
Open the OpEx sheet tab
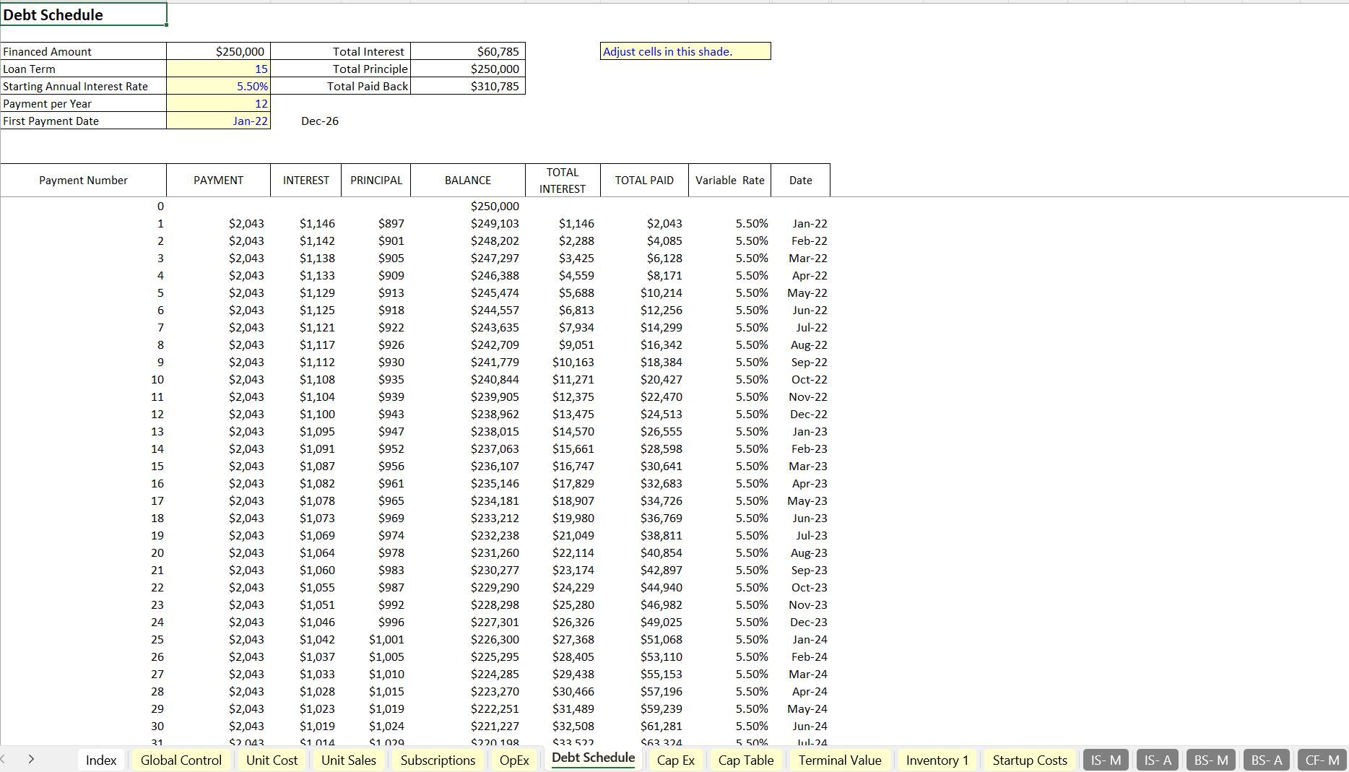(x=514, y=760)
